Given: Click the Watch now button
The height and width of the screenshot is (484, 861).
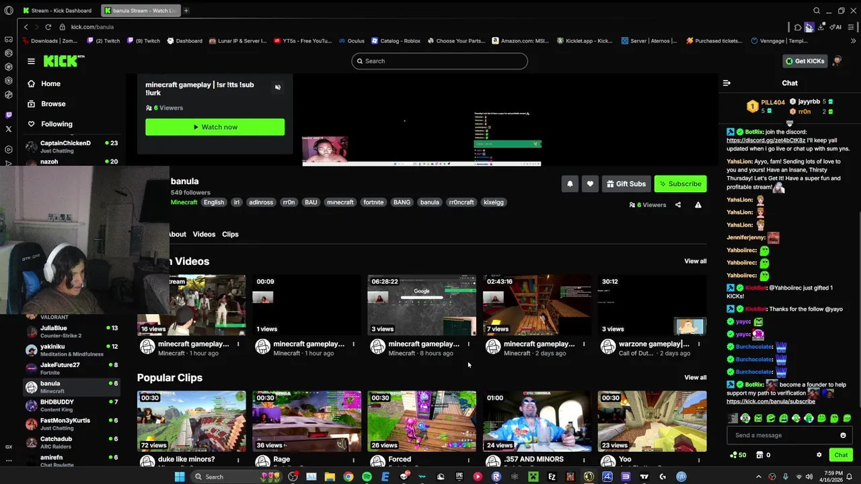Looking at the screenshot, I should coord(215,127).
